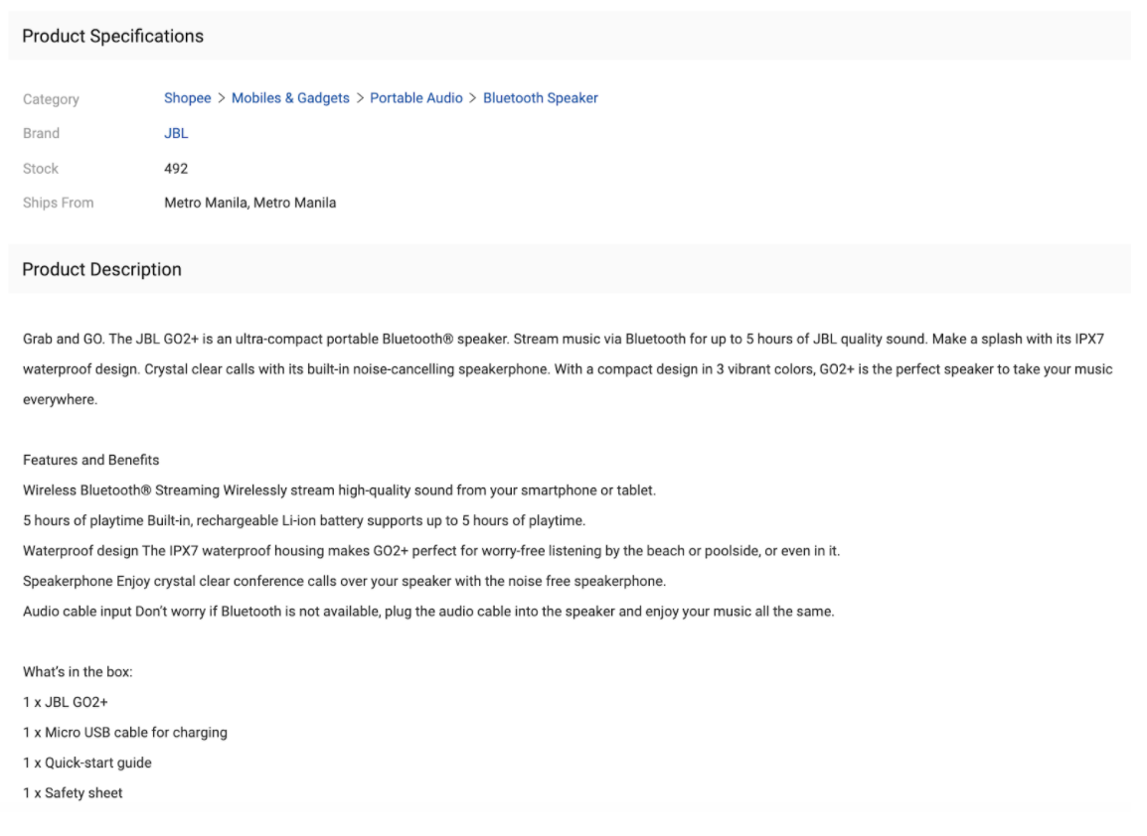Click the Brand row label
This screenshot has height=836, width=1147.
[41, 133]
